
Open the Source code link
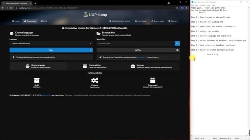coord(157,21)
